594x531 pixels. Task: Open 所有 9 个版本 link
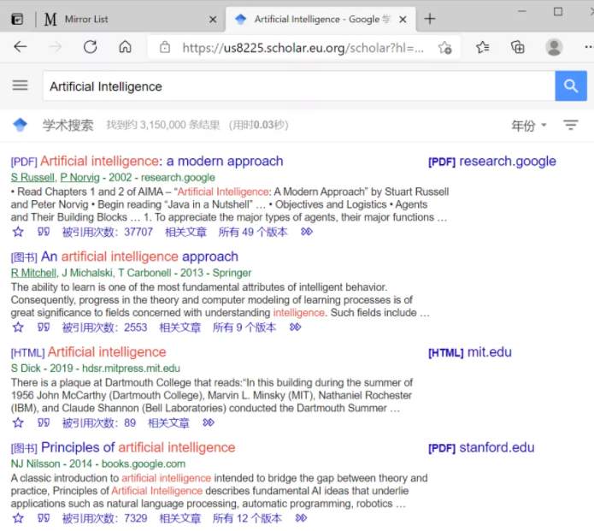click(x=244, y=327)
